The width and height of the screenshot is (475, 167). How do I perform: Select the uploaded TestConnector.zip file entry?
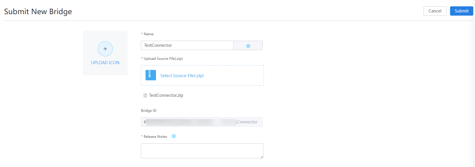click(166, 95)
